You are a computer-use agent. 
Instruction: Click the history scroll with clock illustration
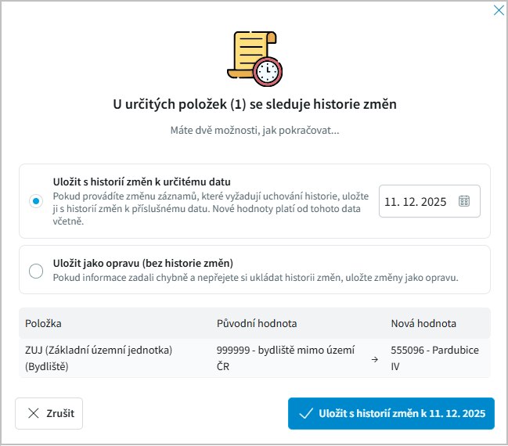pos(254,58)
